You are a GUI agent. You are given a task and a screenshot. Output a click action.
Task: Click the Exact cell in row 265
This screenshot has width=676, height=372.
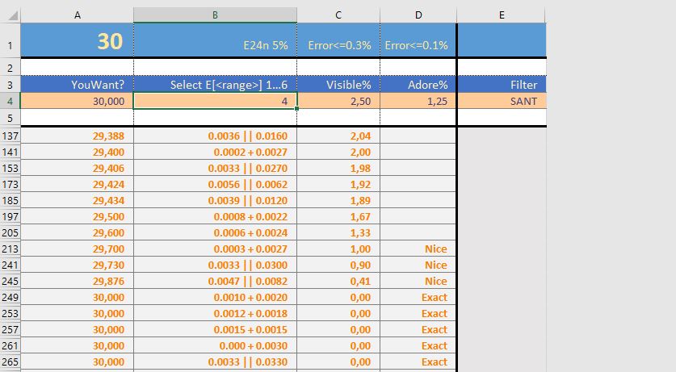[x=418, y=362]
